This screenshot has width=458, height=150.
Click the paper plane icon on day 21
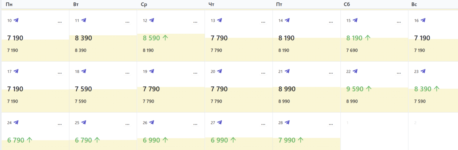click(287, 71)
